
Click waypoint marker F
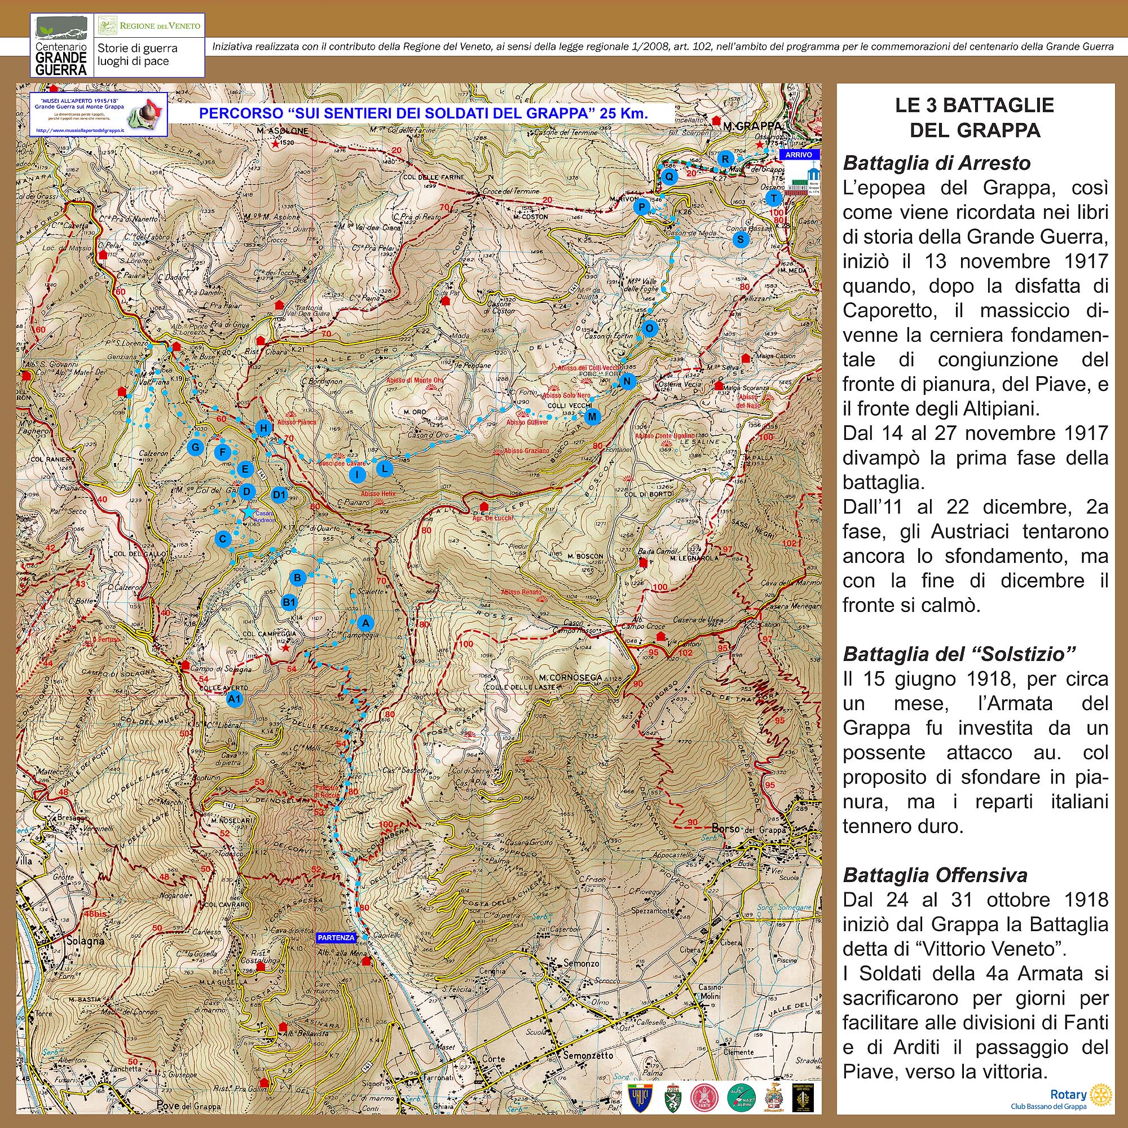click(x=222, y=452)
